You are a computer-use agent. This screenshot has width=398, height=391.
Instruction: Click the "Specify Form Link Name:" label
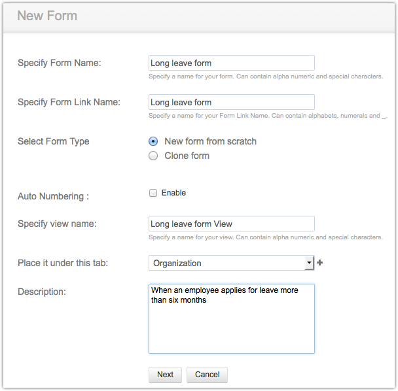tap(69, 102)
